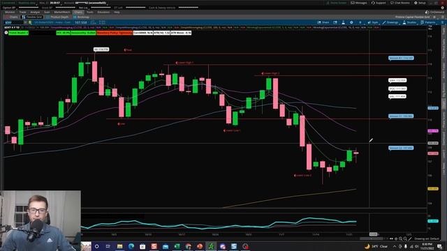Open the Education tab
The image size is (447, 251).
pyautogui.click(x=103, y=13)
